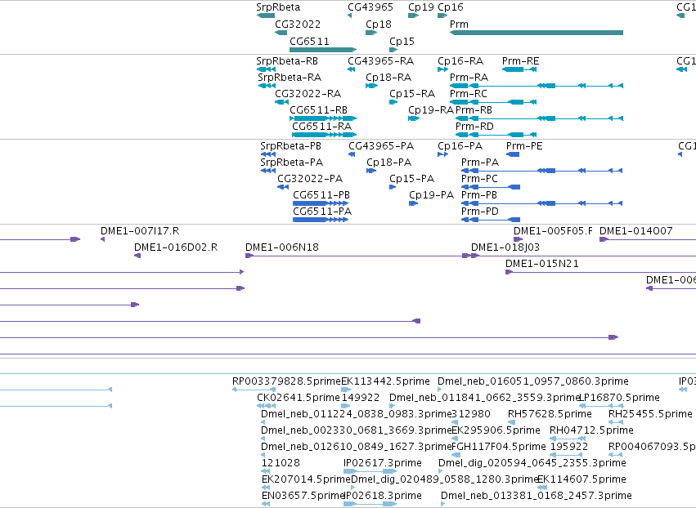Click transcript Prm-RD label
Image resolution: width=696 pixels, height=508 pixels.
pyautogui.click(x=474, y=127)
